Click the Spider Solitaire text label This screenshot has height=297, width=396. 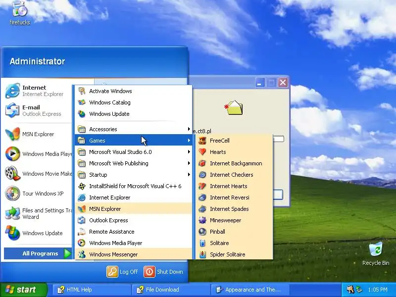point(228,254)
